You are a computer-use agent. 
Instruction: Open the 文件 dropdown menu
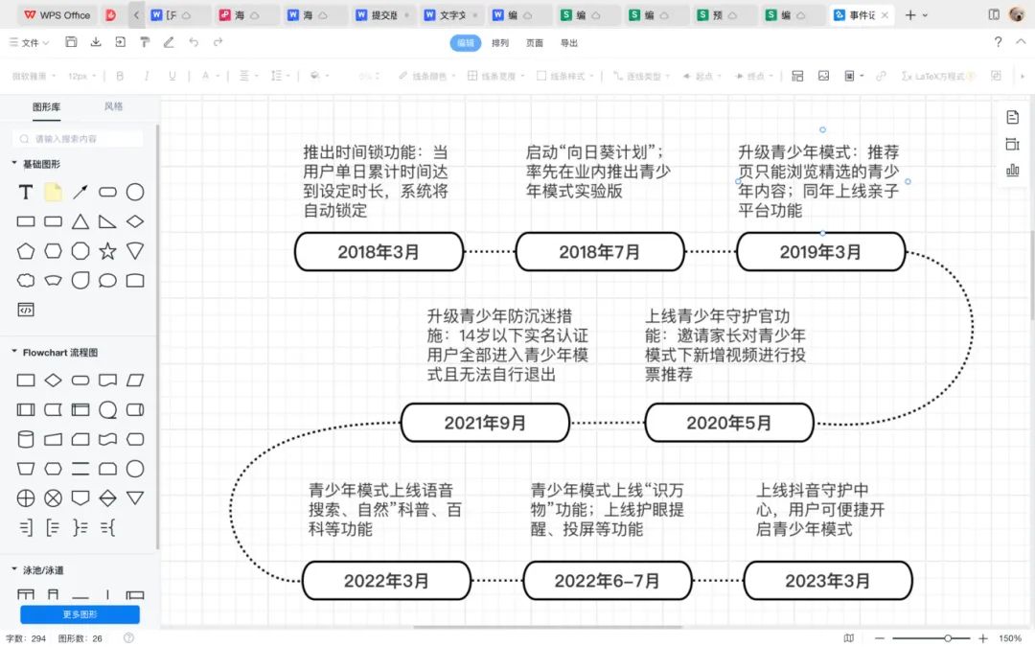click(29, 42)
